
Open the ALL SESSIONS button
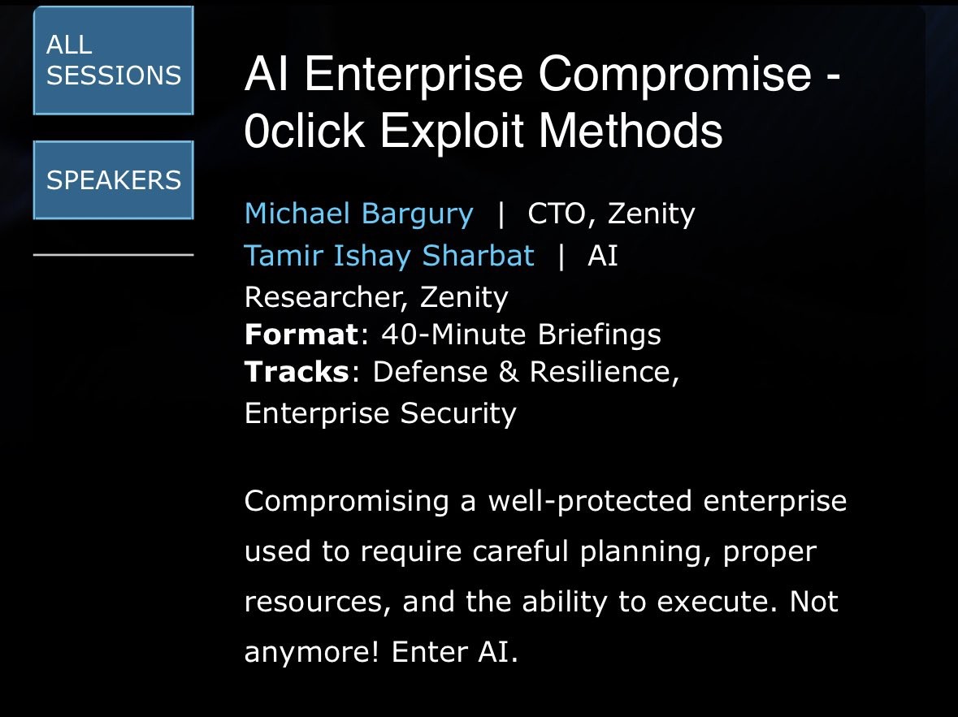(x=114, y=60)
